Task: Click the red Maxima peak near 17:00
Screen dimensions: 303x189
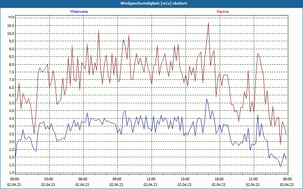Action: click(208, 23)
